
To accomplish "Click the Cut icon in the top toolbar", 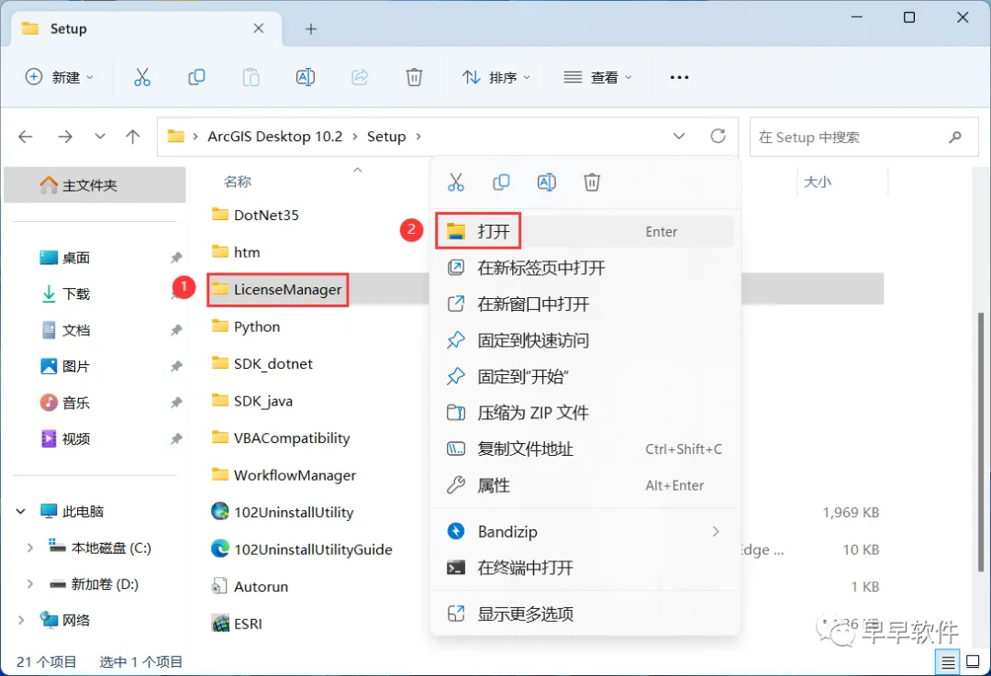I will coord(142,77).
